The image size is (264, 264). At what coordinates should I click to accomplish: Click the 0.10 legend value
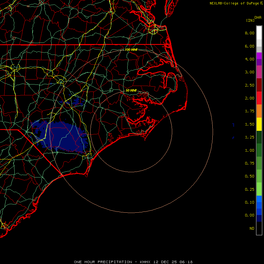(250, 202)
